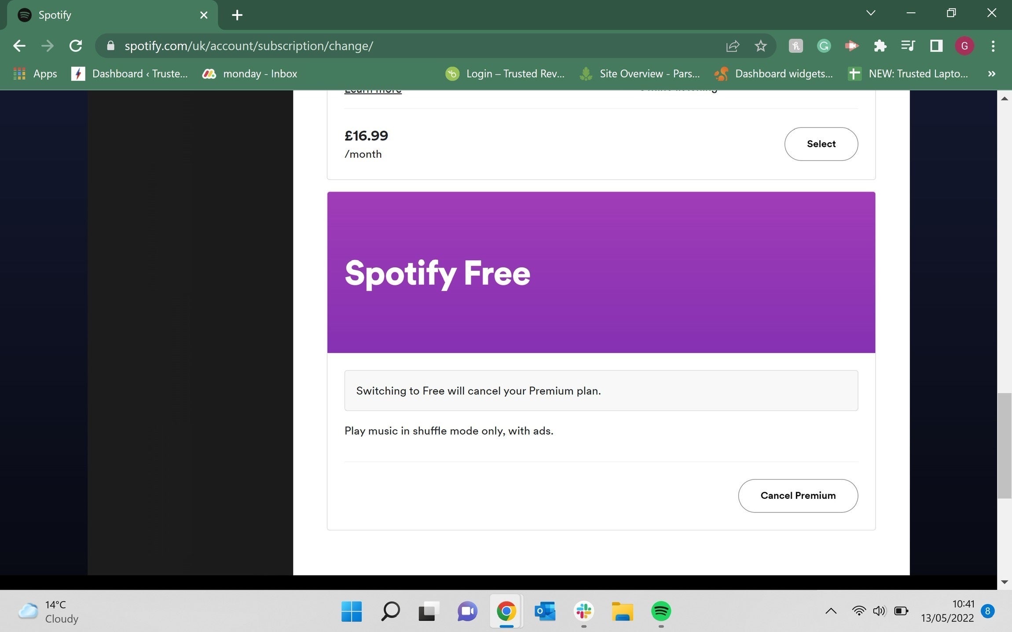Open Slack from the taskbar
1012x632 pixels.
click(x=583, y=611)
